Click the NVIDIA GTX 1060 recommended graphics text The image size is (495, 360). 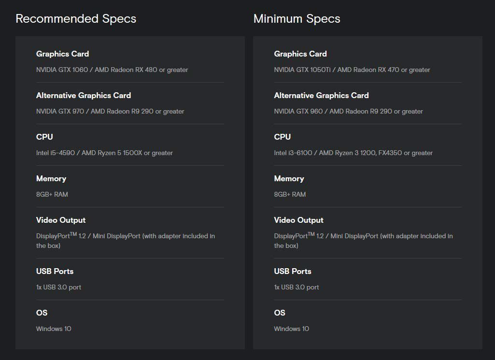coord(112,70)
